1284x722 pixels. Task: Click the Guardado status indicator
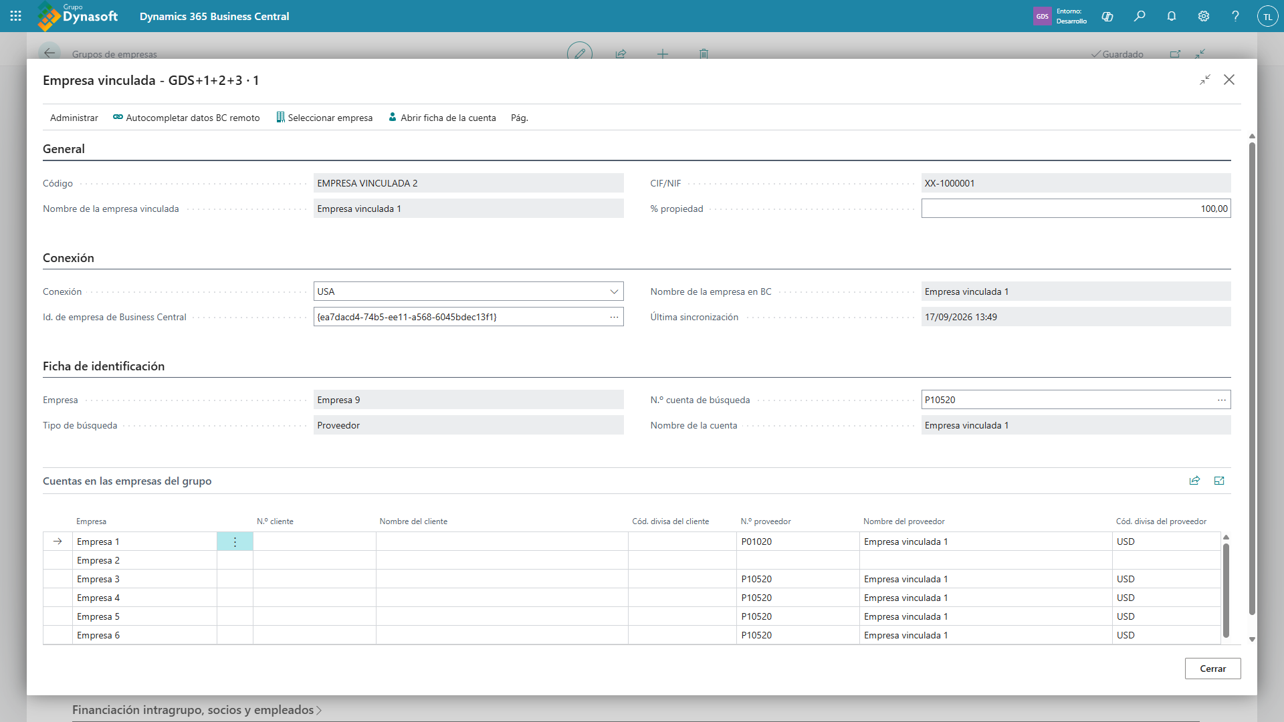pos(1117,54)
